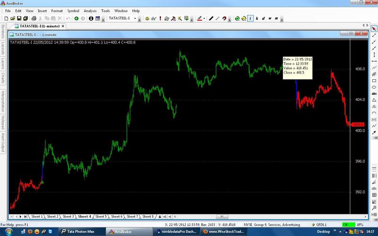Toggle hourly interval button h
The image size is (378, 236).
coord(257,18)
